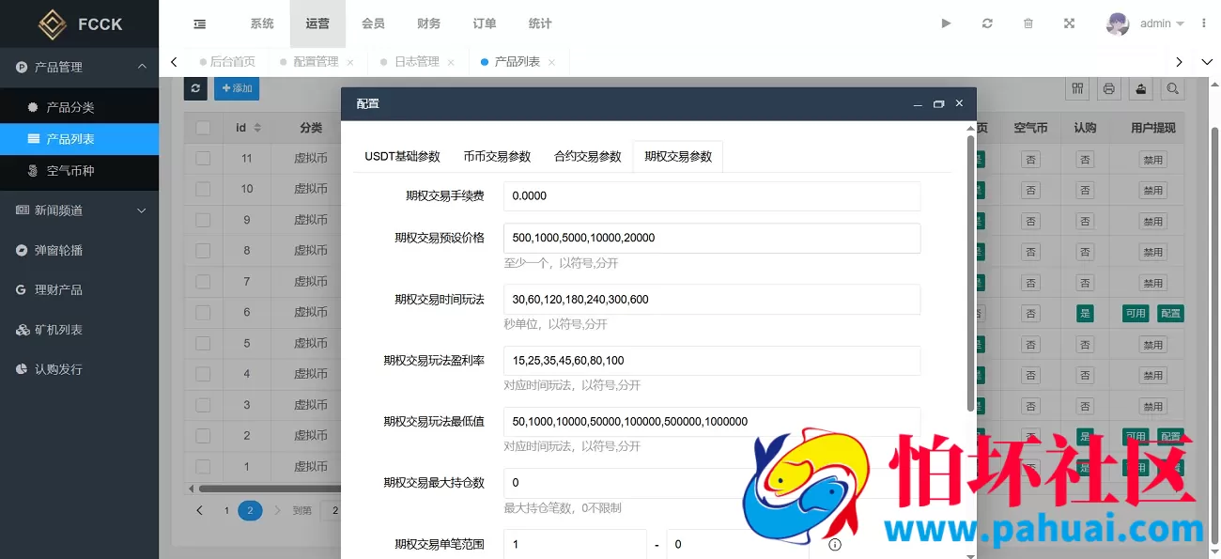The image size is (1221, 559).
Task: Click the info icon beside range field
Action: point(835,544)
